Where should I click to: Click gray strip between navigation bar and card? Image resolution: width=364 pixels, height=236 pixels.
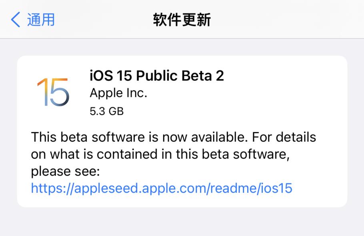click(x=182, y=47)
